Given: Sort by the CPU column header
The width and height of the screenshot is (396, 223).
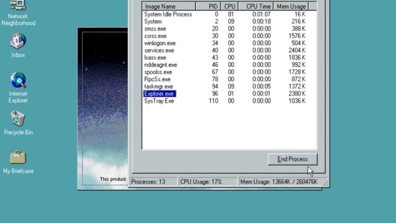Looking at the screenshot, I should click(x=230, y=6).
